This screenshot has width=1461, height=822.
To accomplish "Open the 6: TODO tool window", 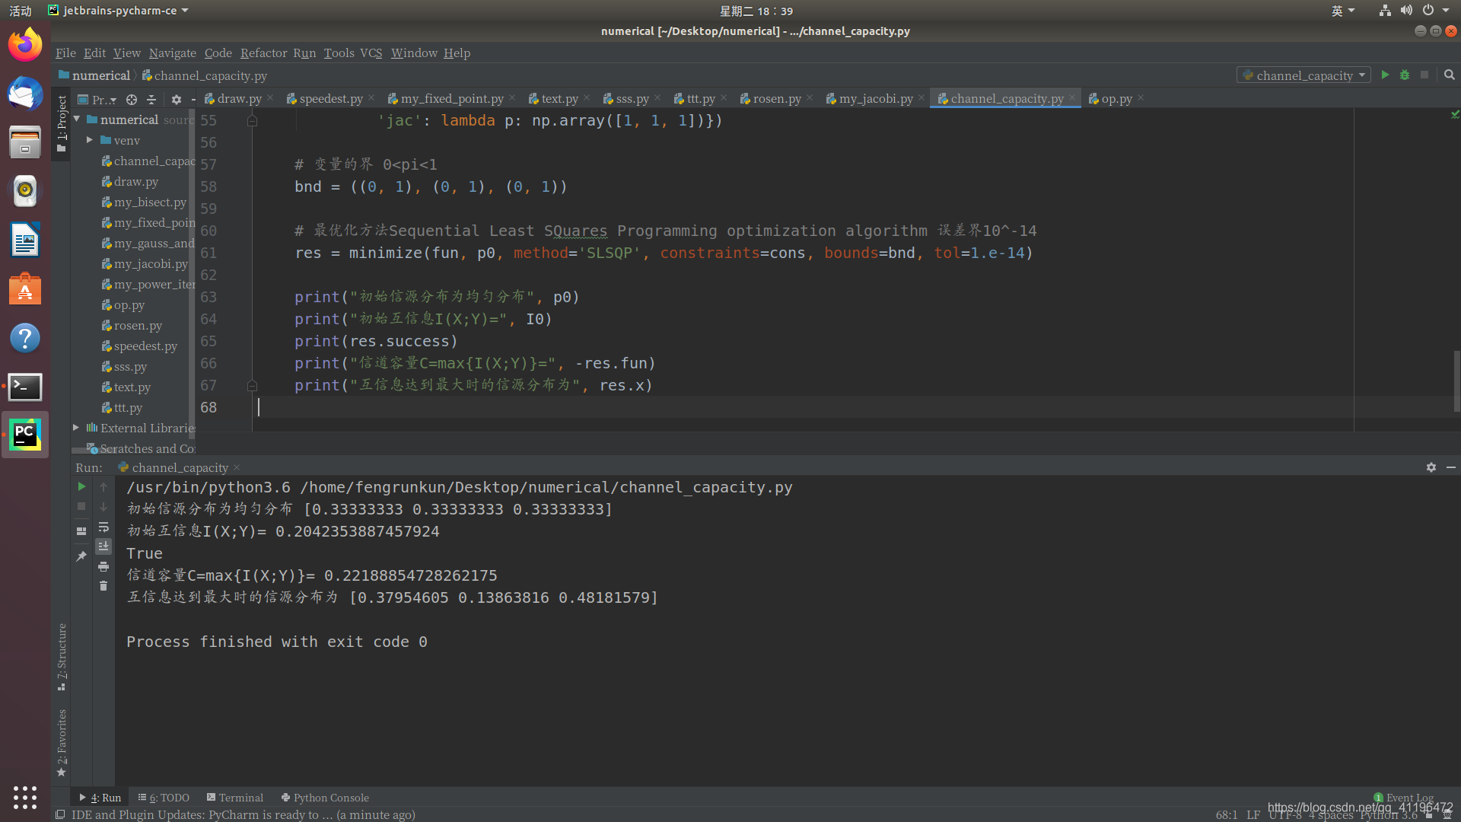I will point(164,798).
